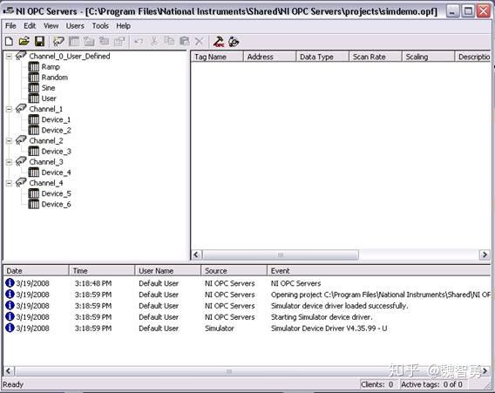Click the Delete X toolbar icon

[x=199, y=41]
